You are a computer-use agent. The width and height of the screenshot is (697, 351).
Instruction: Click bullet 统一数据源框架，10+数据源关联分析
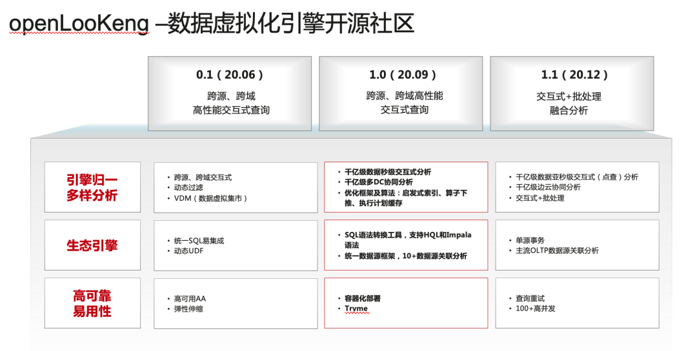click(406, 256)
